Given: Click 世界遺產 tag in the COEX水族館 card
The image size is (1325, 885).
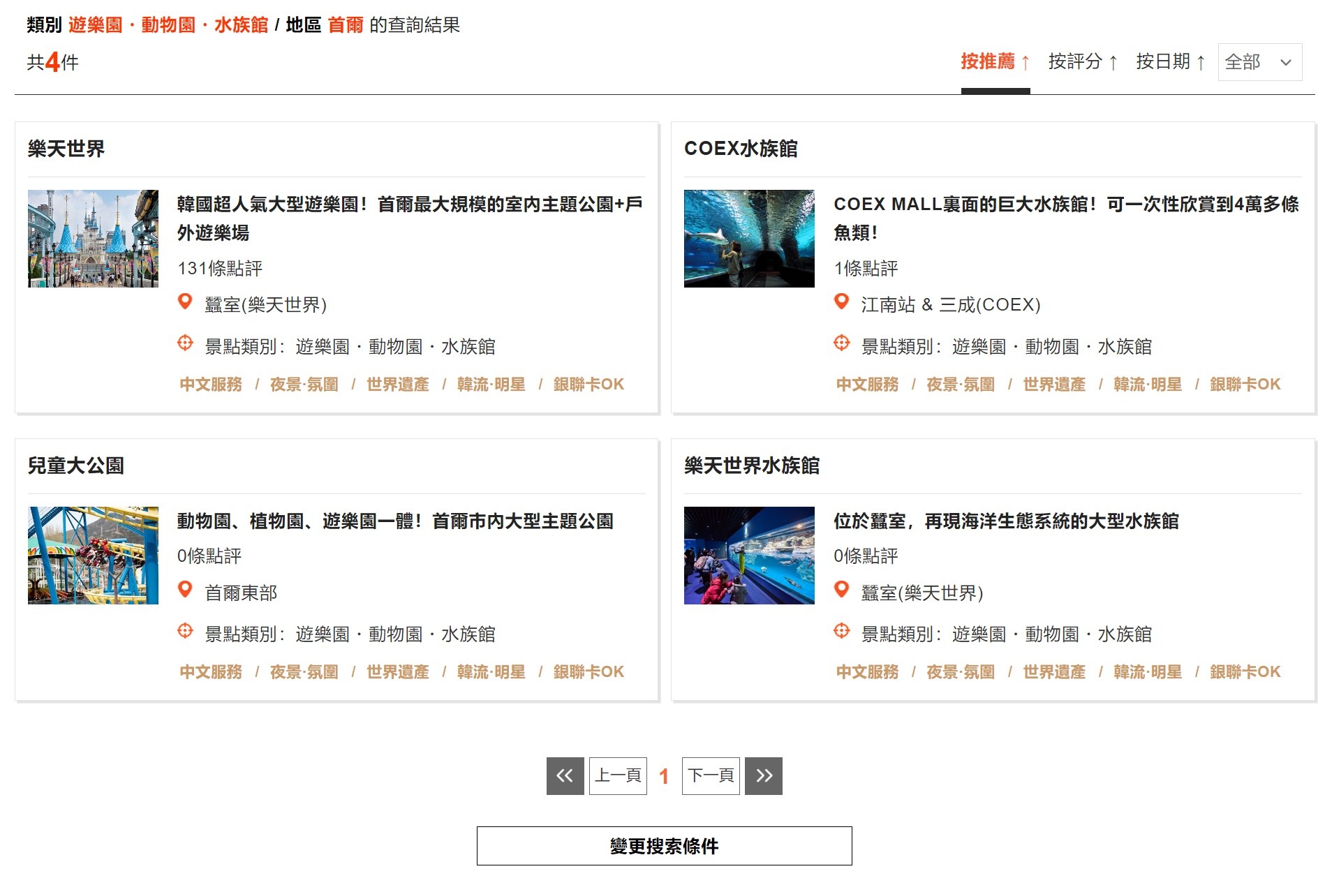Looking at the screenshot, I should pos(1054,385).
